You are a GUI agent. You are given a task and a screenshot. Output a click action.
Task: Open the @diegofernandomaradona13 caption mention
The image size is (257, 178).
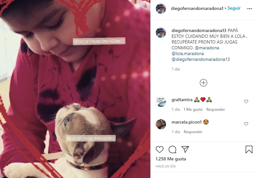pyautogui.click(x=200, y=59)
